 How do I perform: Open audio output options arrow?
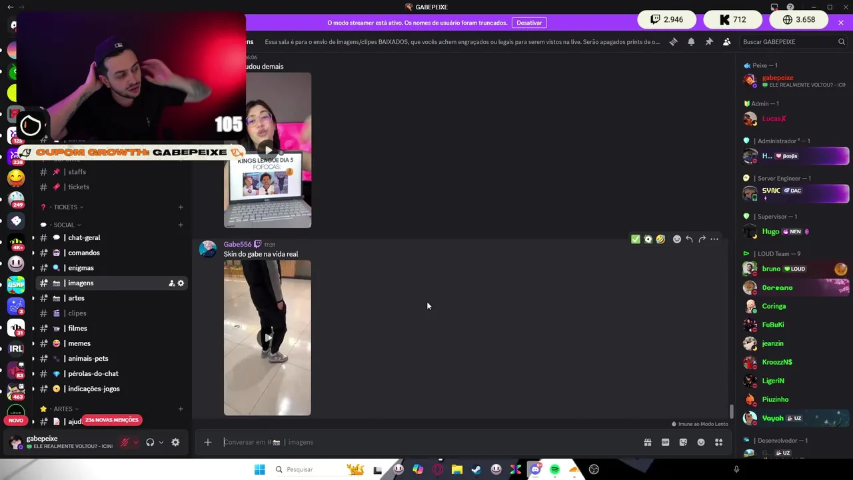[x=161, y=442]
